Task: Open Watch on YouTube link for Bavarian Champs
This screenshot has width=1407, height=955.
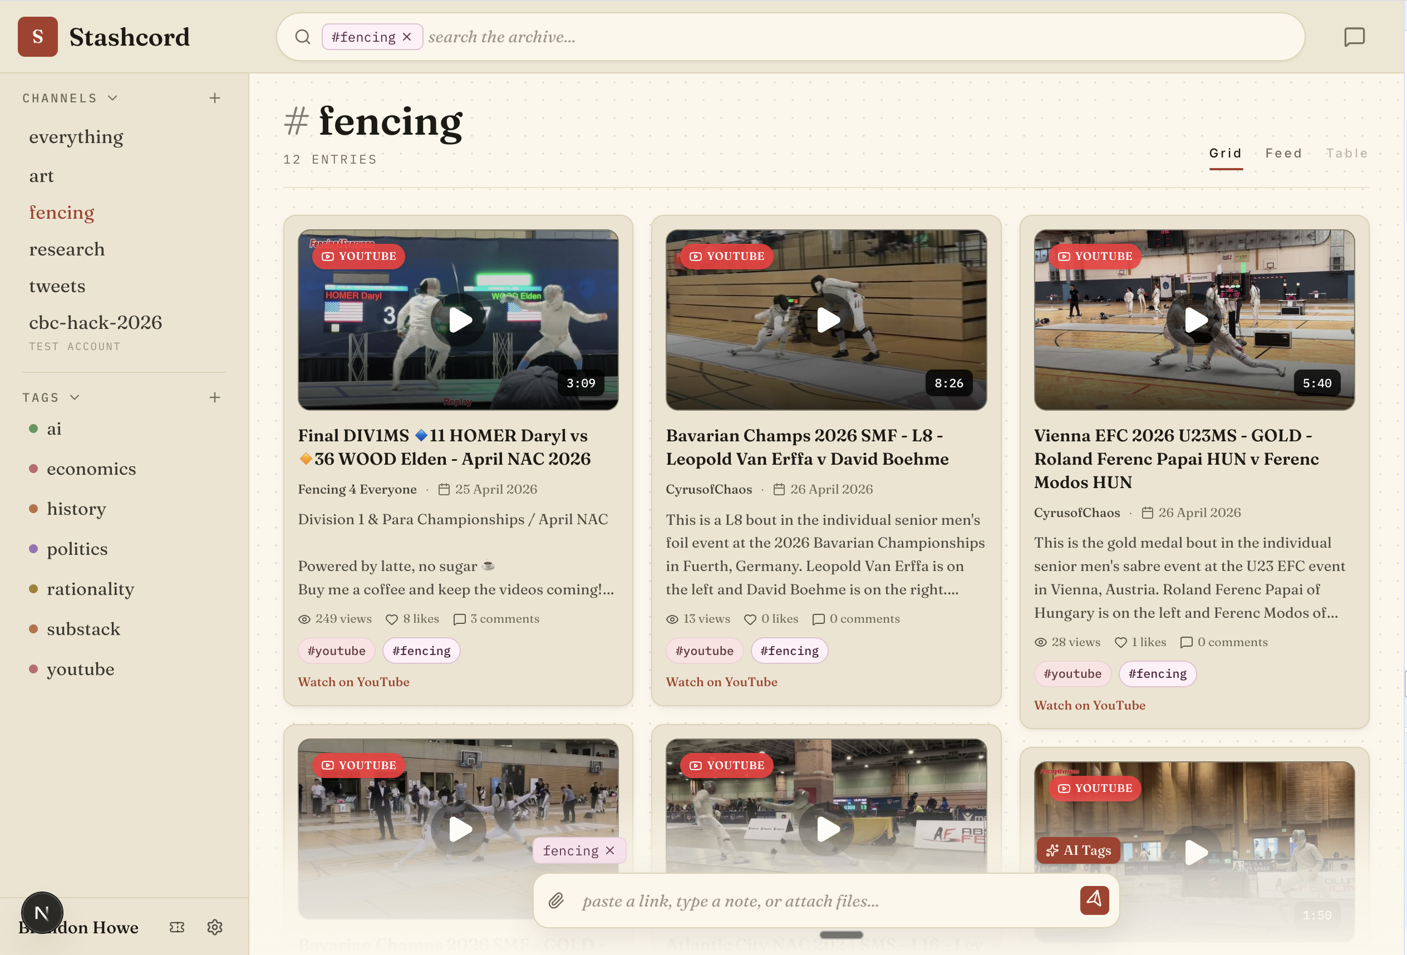Action: (721, 681)
